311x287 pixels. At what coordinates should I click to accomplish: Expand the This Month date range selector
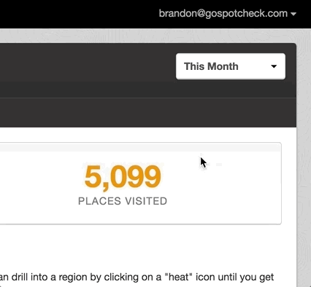231,66
